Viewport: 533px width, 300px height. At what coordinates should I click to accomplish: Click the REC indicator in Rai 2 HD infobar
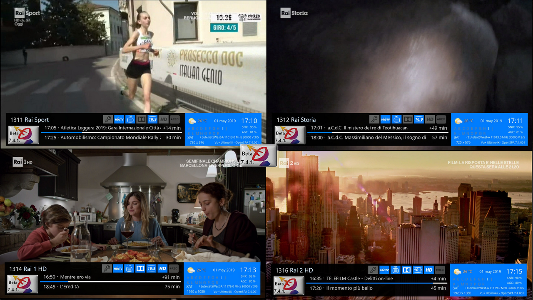[440, 270]
